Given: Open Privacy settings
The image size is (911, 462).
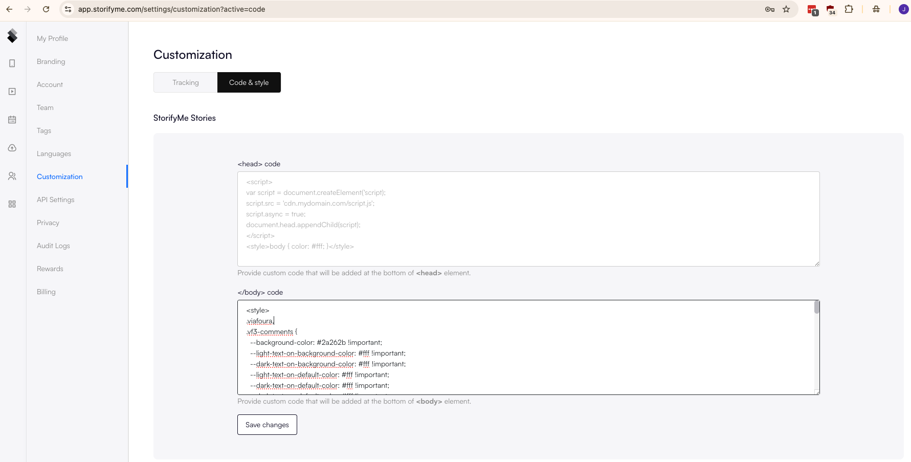Looking at the screenshot, I should tap(48, 223).
